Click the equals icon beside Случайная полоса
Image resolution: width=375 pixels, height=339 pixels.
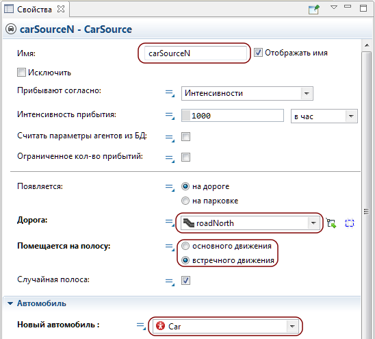point(170,281)
